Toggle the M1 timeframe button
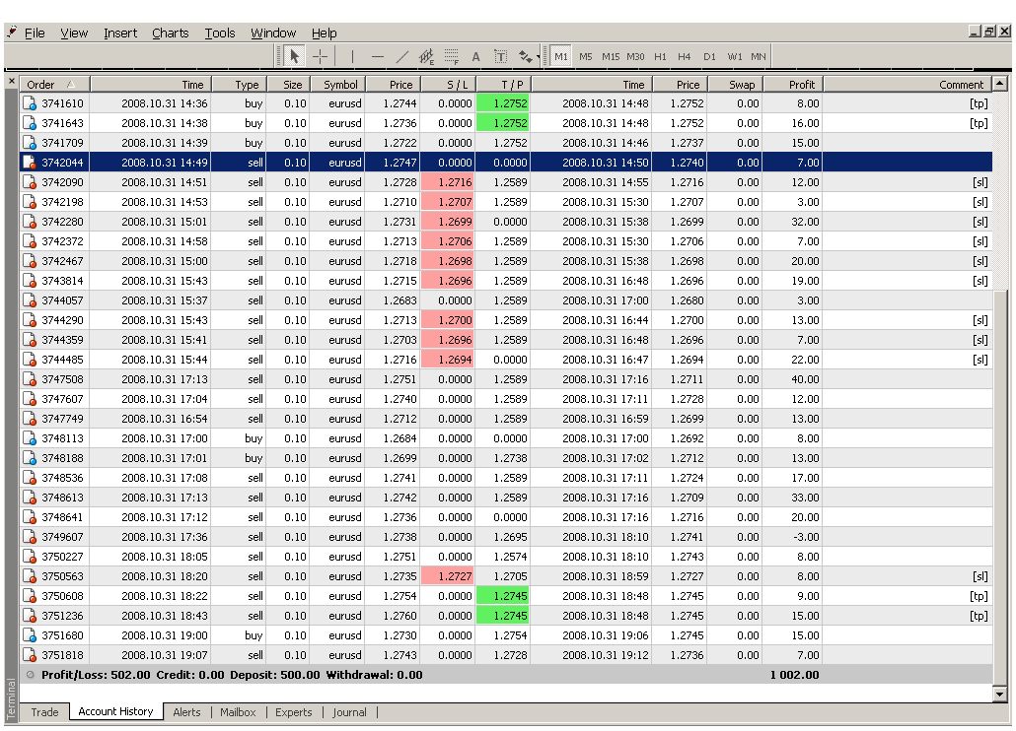Viewport: 1016px width, 731px height. [x=561, y=57]
